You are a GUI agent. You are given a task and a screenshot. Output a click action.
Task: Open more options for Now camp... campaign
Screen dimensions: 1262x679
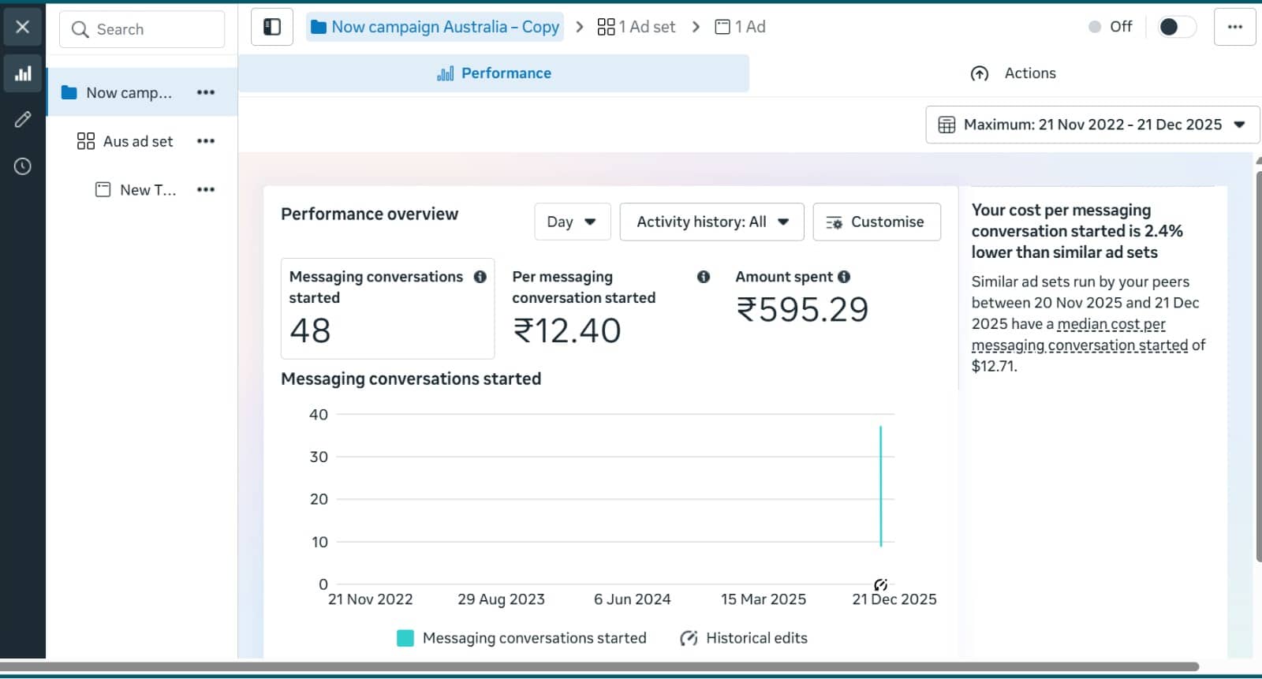206,92
